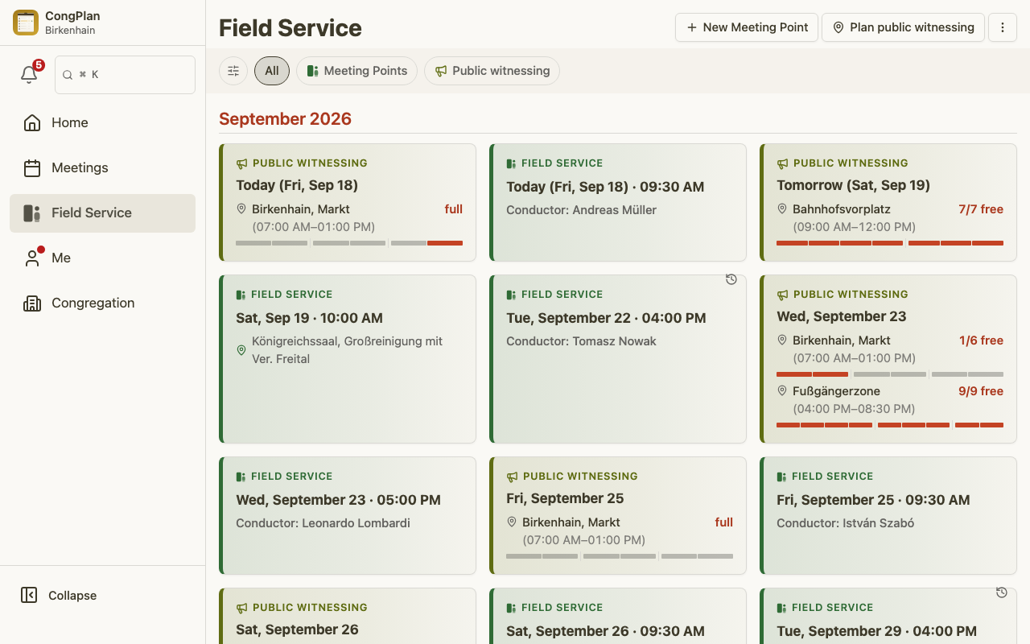Open the notifications bell
Screen dimensions: 1030x644
pos(29,74)
